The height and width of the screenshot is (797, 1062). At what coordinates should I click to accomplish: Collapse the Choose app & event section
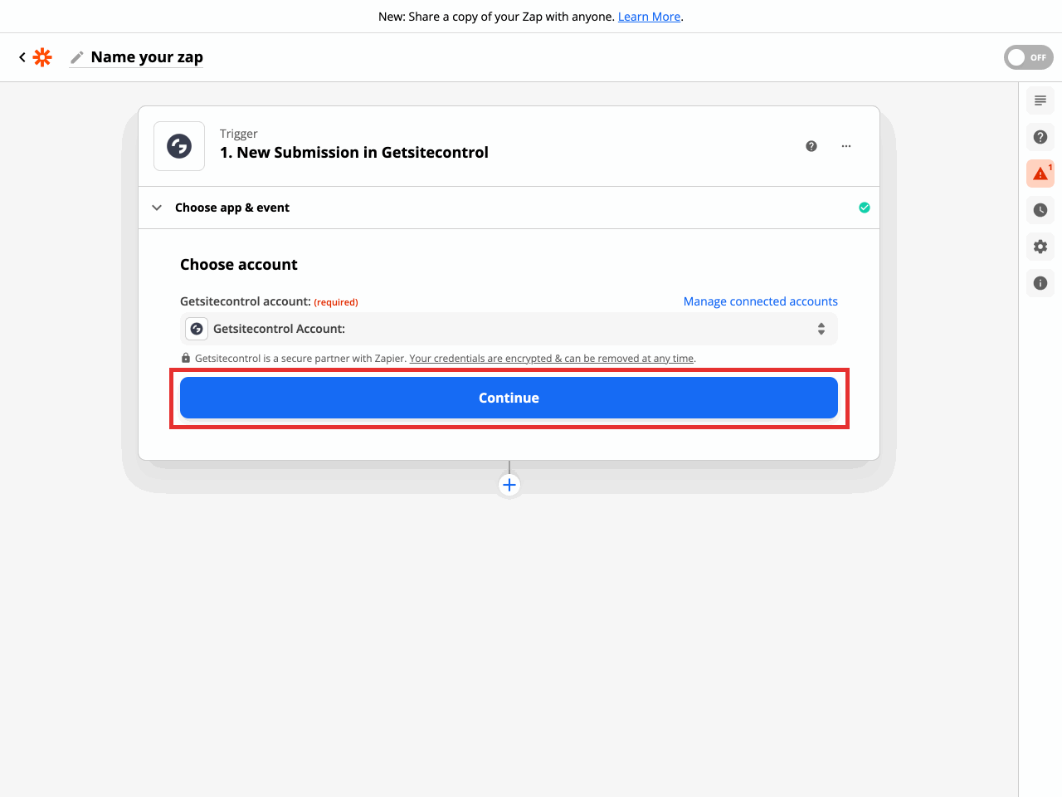pos(157,208)
